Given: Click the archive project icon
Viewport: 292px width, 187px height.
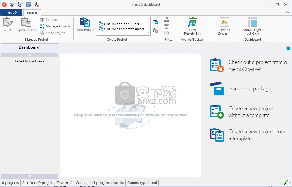Looking at the screenshot, I should point(166,20).
